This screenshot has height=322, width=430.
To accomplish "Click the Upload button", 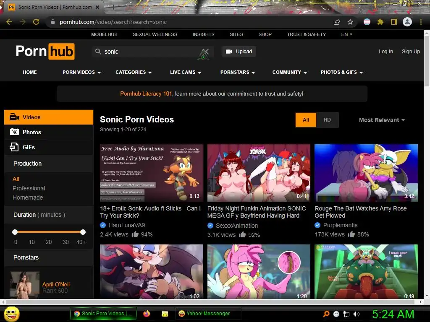I will pos(239,52).
